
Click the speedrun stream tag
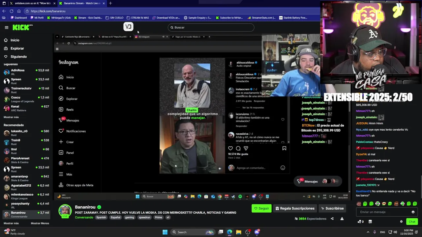[x=144, y=217]
